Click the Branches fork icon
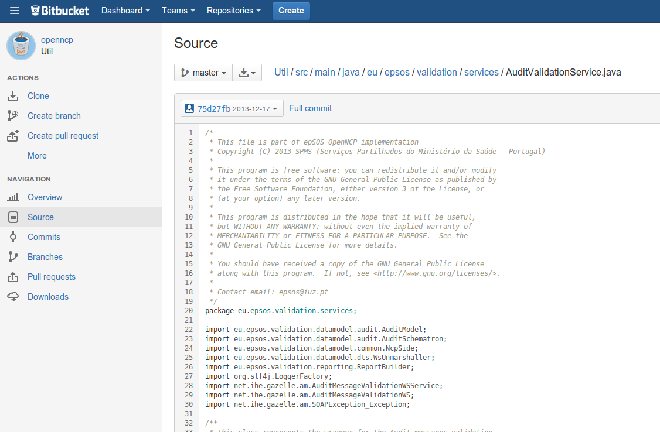This screenshot has height=432, width=660. (x=13, y=257)
